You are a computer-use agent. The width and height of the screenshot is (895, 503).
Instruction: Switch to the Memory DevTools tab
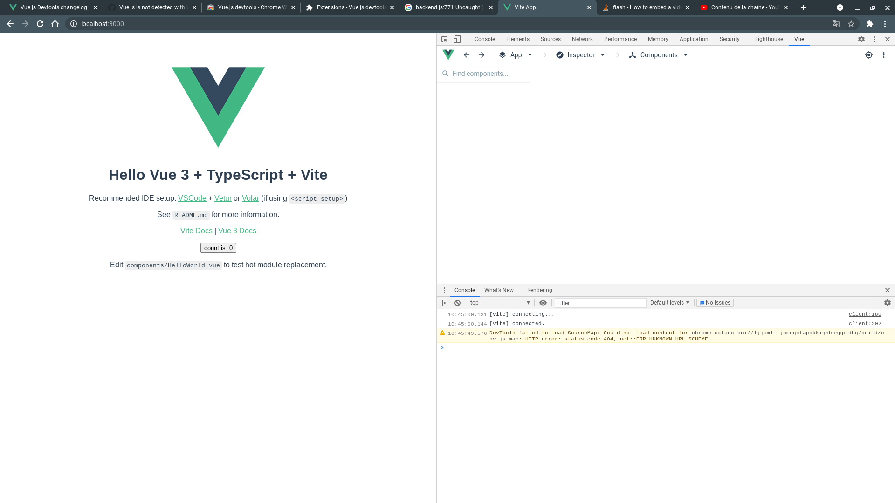[658, 39]
